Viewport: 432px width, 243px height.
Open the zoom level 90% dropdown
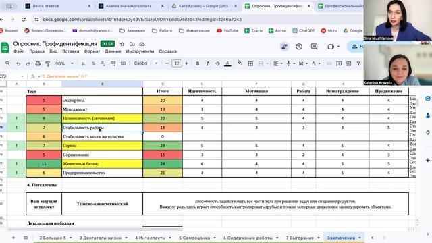tap(64, 63)
